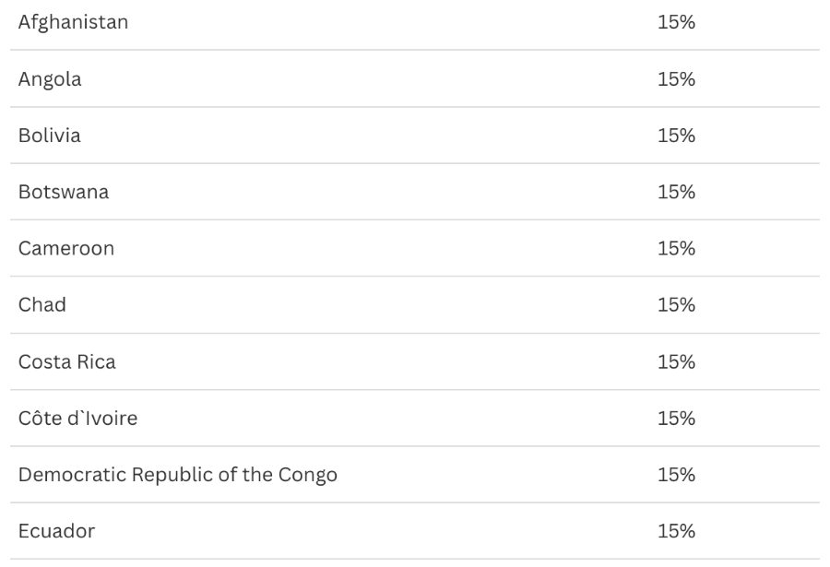Select Botswana's 15% percentage
This screenshot has height=567, width=830.
(x=676, y=192)
